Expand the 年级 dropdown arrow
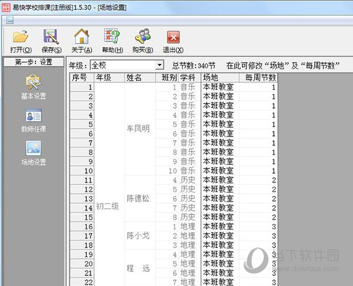 [x=160, y=65]
